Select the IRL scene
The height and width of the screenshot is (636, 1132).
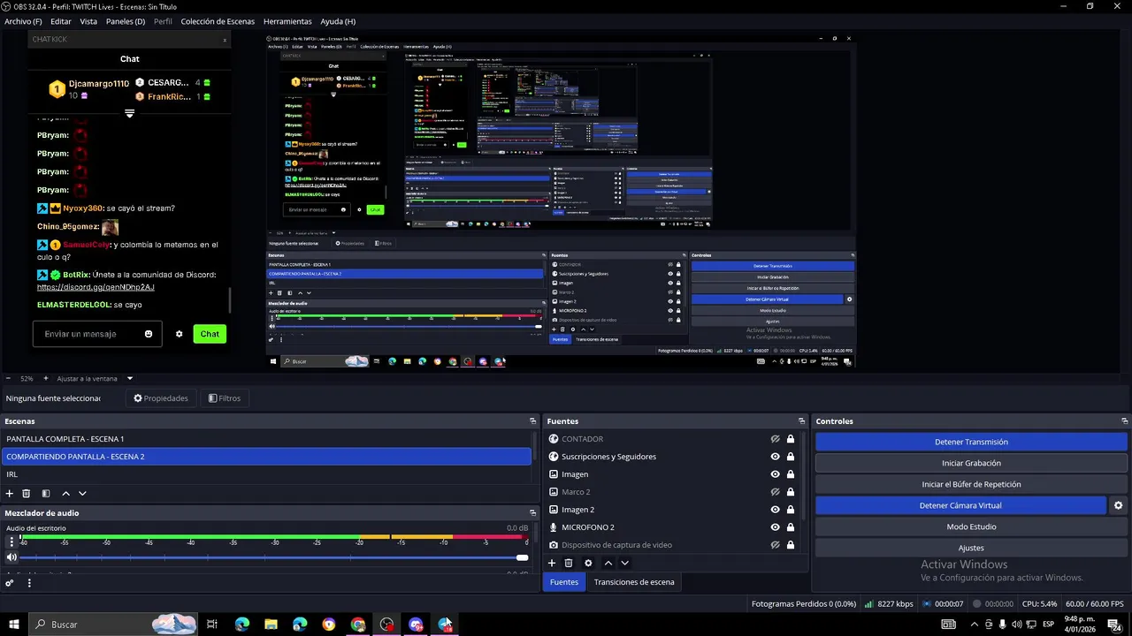point(266,474)
